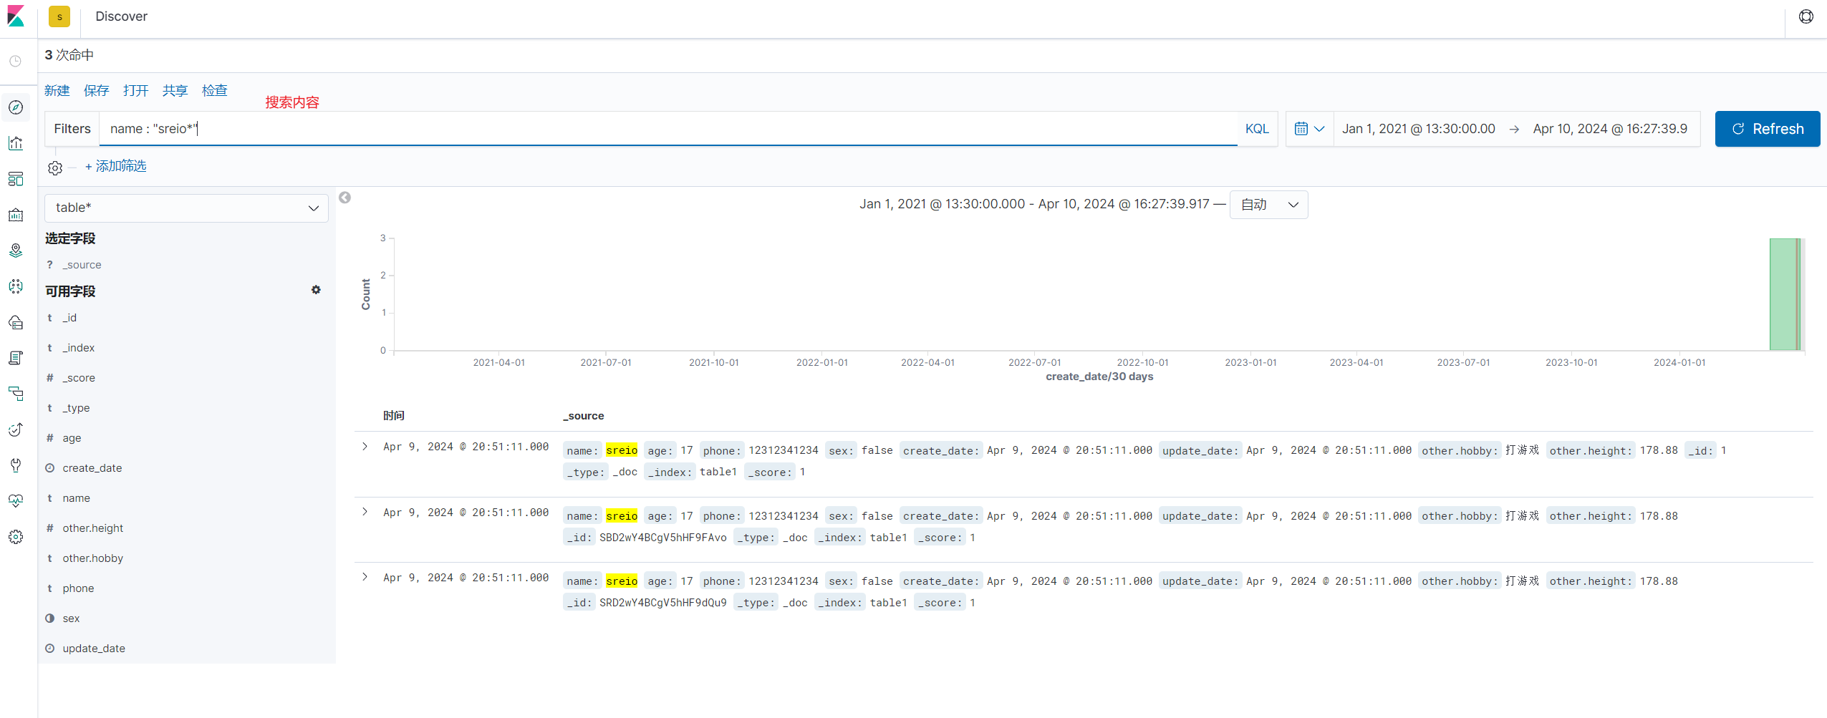
Task: Click the Kibana logo
Action: [16, 16]
